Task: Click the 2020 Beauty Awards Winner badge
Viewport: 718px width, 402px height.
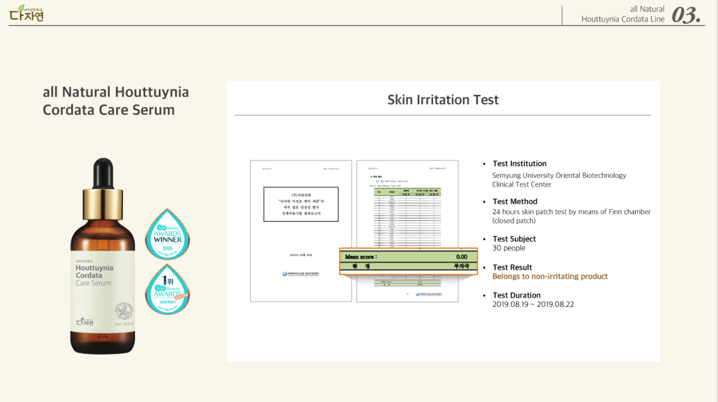Action: [x=167, y=234]
